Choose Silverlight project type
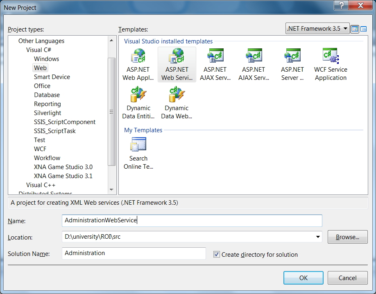This screenshot has height=294, width=376. point(48,113)
